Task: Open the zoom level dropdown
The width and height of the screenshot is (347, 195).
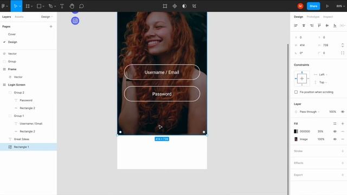Action: tap(340, 6)
